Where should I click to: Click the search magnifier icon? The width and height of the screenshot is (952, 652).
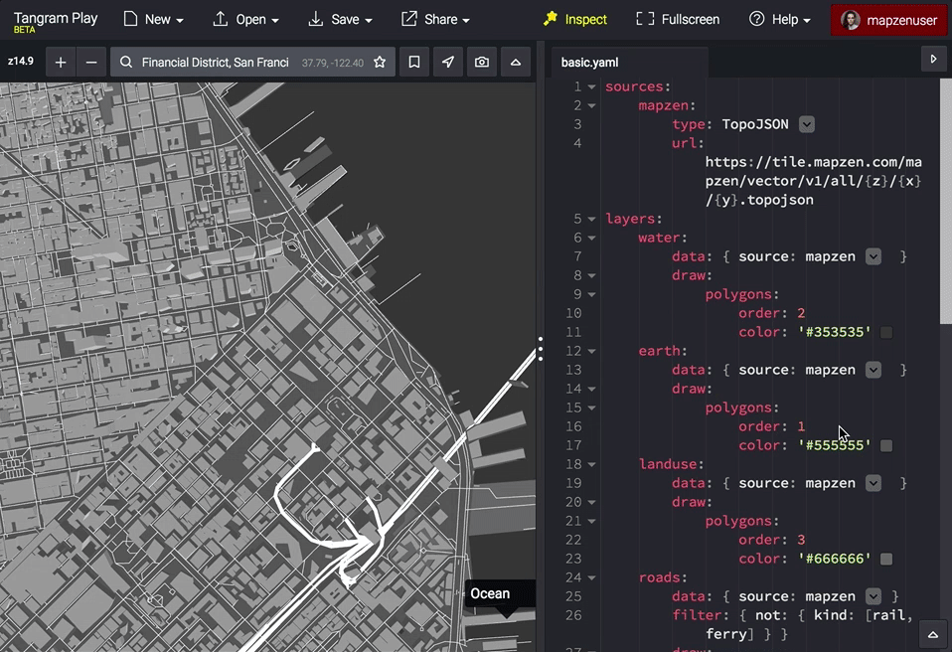[125, 62]
